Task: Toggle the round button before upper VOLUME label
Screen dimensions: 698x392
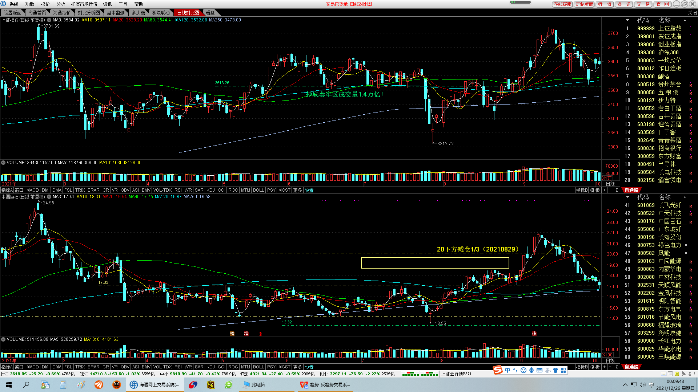Action: tap(3, 163)
